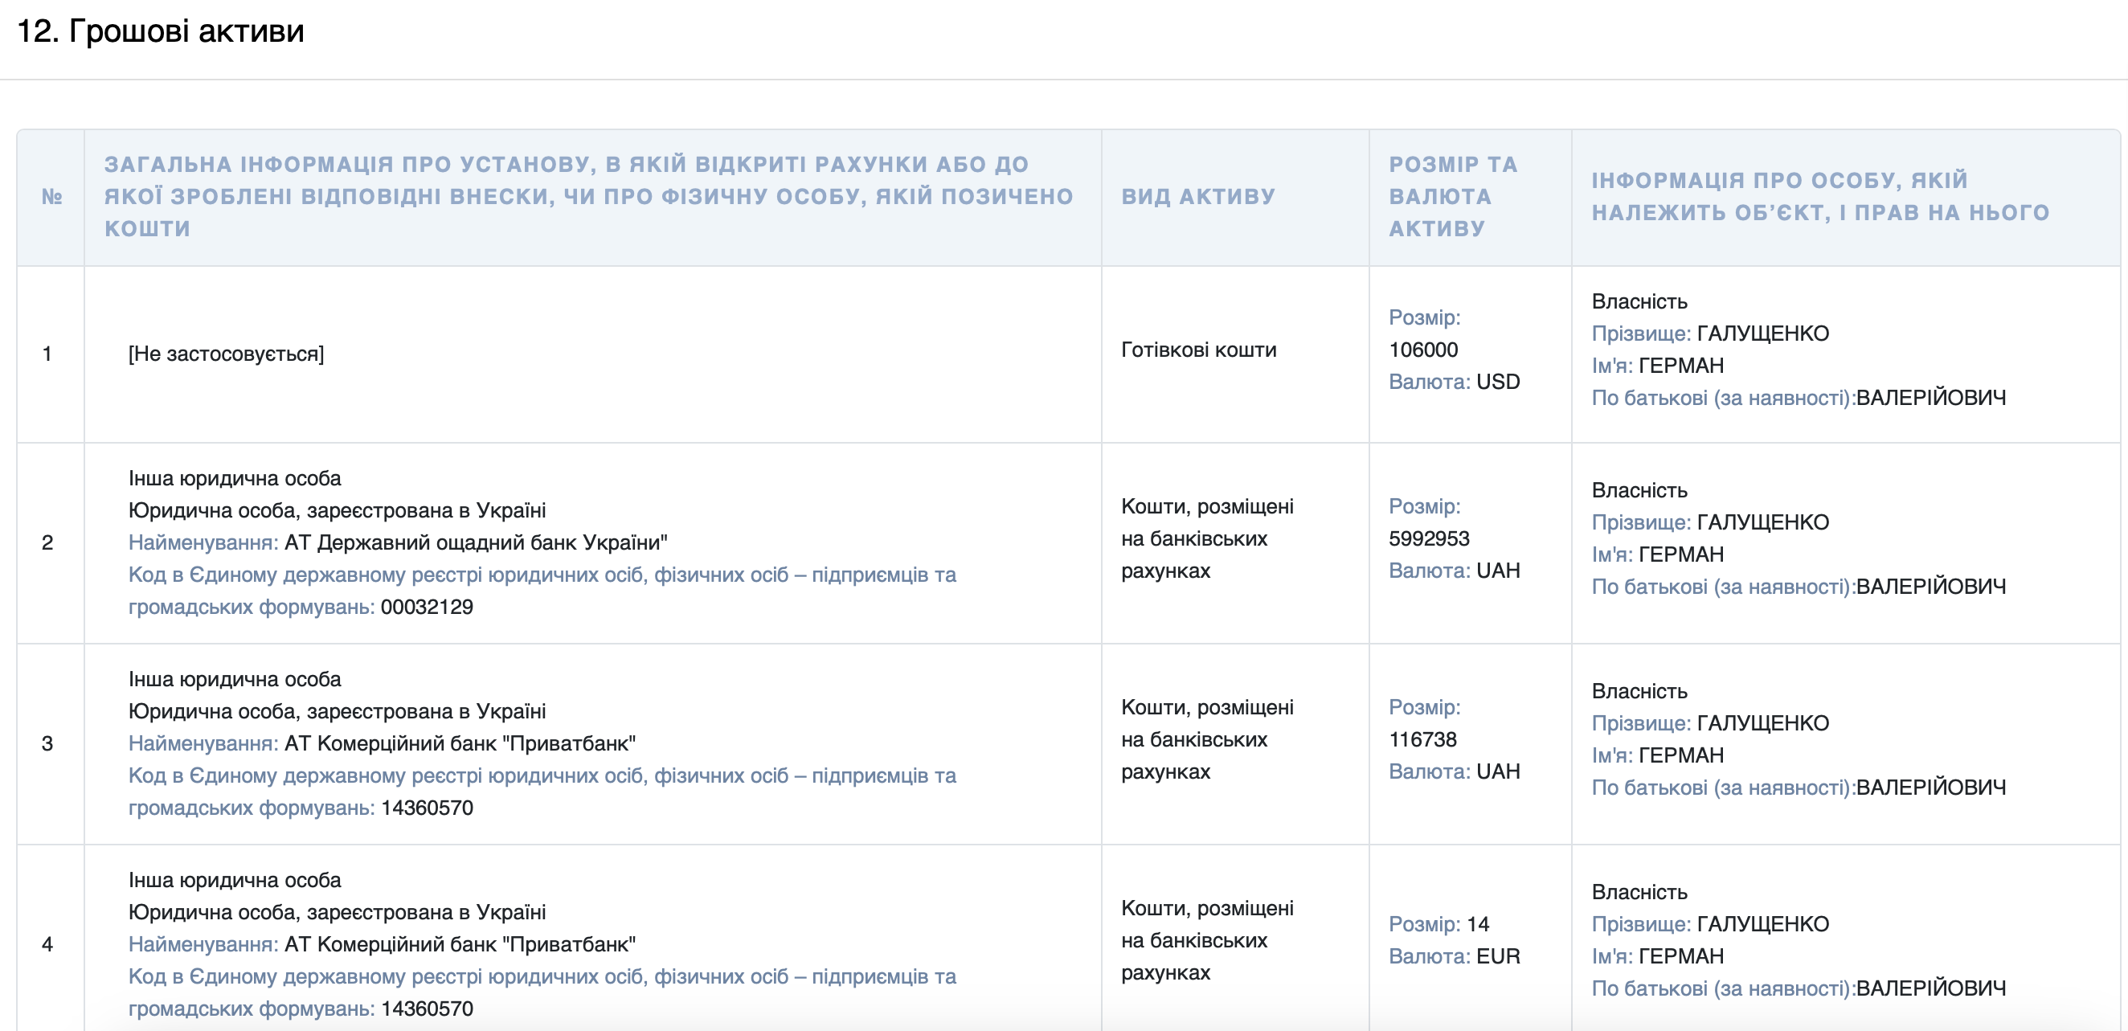Click 'Власність' text in row 2
This screenshot has height=1031, width=2128.
tap(1639, 491)
